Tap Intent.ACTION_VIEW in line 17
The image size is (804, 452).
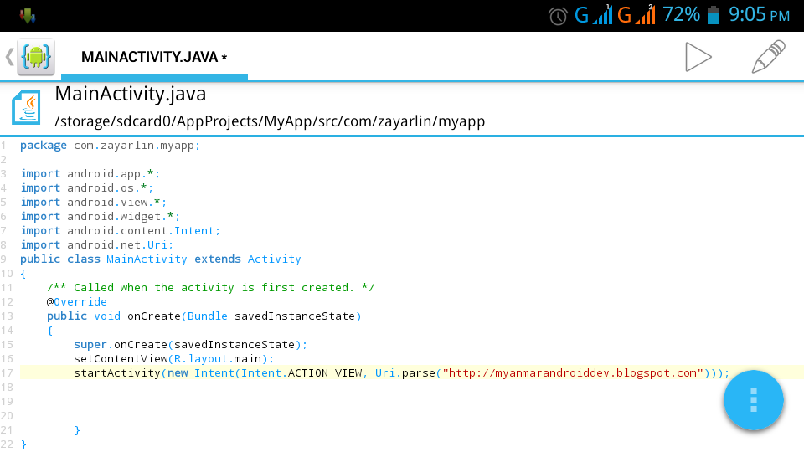point(302,373)
